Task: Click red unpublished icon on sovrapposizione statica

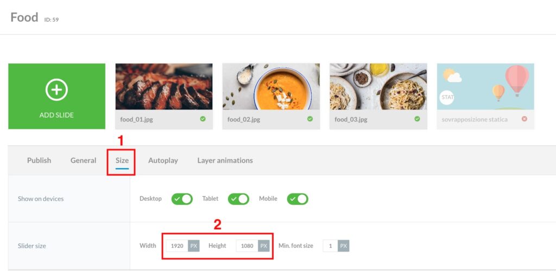Action: tap(525, 119)
